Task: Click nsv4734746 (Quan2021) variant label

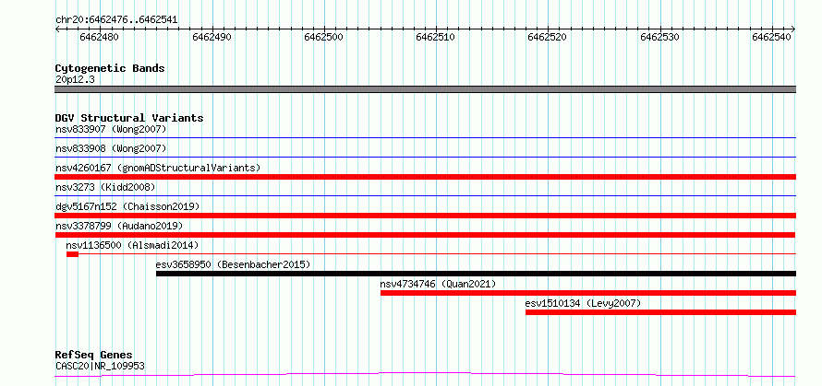Action: pyautogui.click(x=438, y=284)
